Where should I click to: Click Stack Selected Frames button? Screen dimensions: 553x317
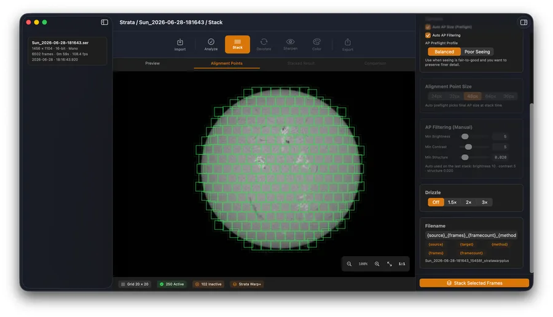(474, 283)
